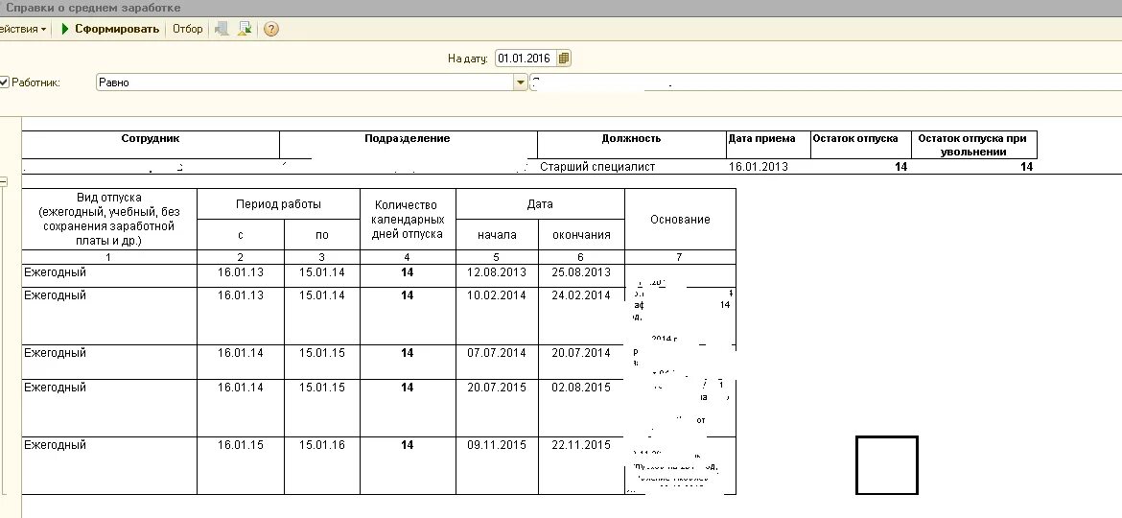Screen dimensions: 1122x518
Task: Toggle the Работник filter checkbox
Action: (x=4, y=82)
